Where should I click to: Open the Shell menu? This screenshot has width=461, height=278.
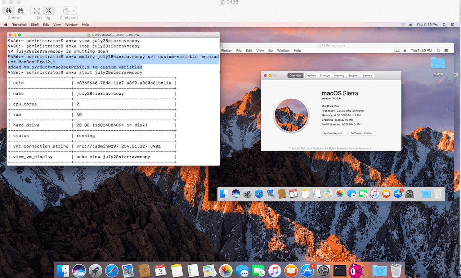tap(35, 24)
